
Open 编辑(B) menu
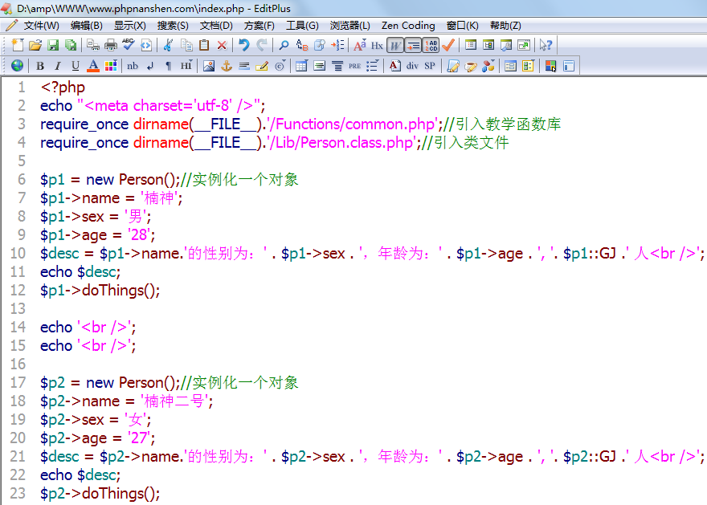coord(87,26)
